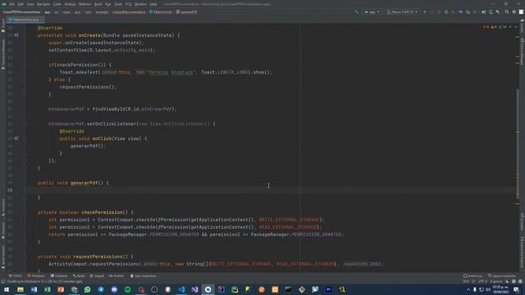Open the Nexus device selector dropdown

(402, 11)
